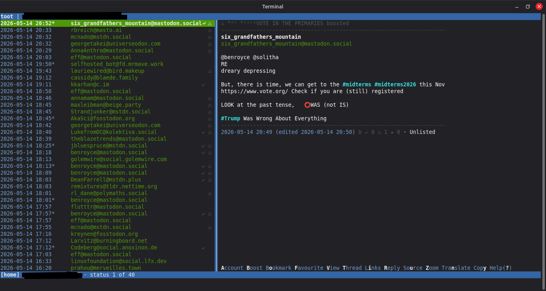The height and width of the screenshot is (291, 546).
Task: Click the favourite star icon in the status footer
Action: [x=392, y=132]
